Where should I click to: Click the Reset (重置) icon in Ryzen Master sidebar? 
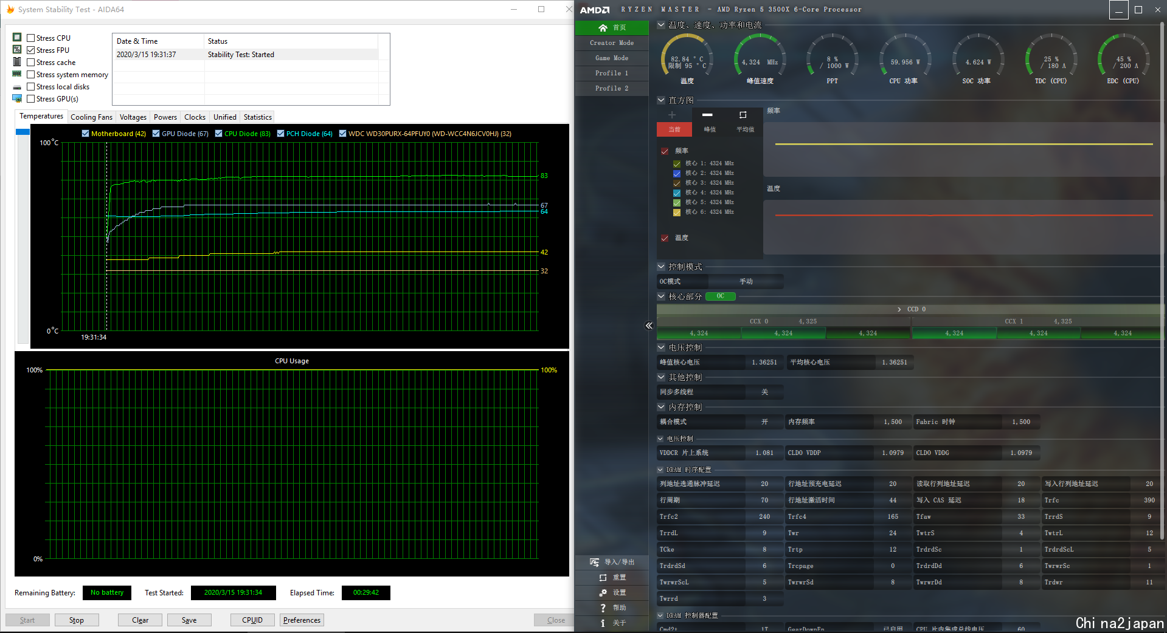[603, 577]
